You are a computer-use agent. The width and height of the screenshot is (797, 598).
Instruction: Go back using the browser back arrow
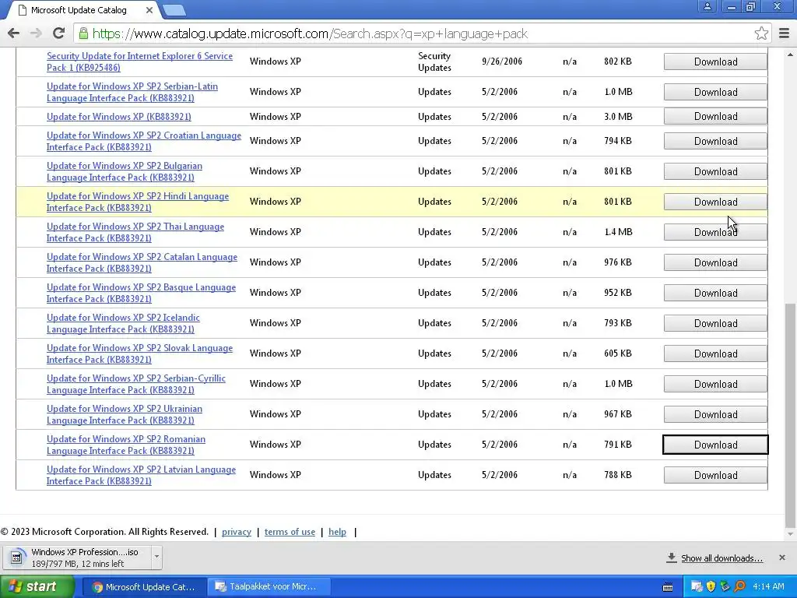(14, 33)
